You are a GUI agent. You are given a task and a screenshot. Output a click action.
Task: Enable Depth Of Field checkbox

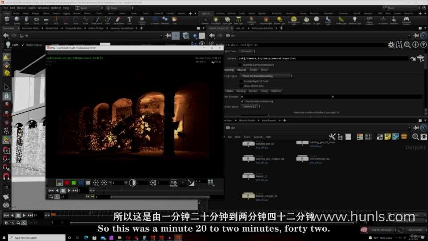pyautogui.click(x=241, y=81)
